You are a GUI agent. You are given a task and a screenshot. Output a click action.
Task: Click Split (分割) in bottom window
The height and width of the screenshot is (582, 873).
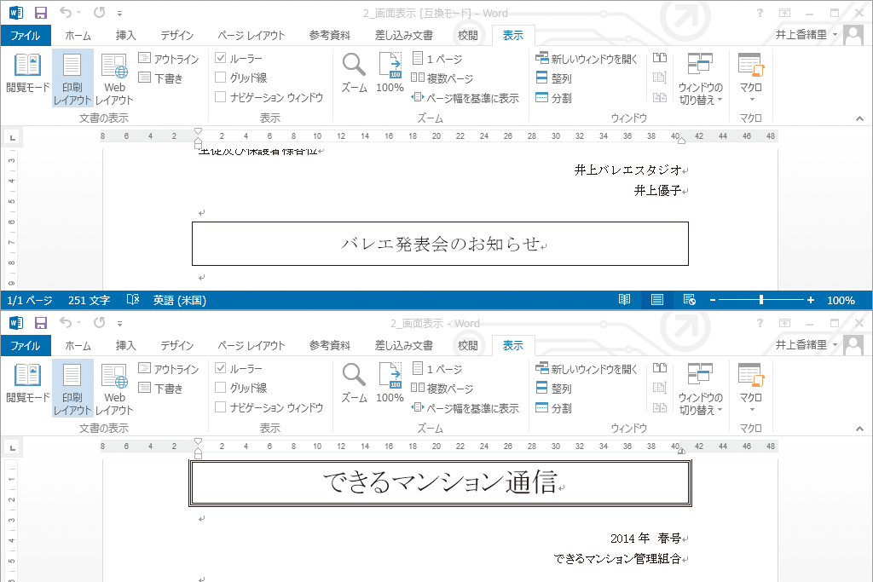(554, 408)
